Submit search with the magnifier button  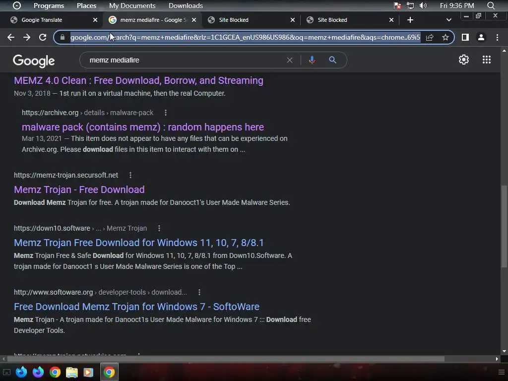coord(332,60)
